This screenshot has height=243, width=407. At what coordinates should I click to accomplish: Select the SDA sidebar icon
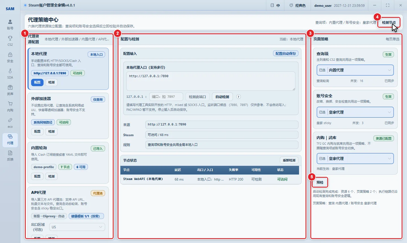click(10, 74)
